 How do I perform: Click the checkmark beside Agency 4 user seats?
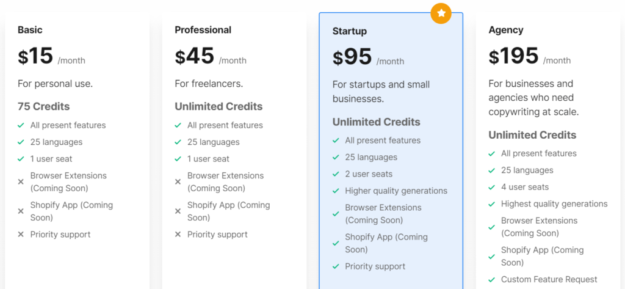(492, 187)
